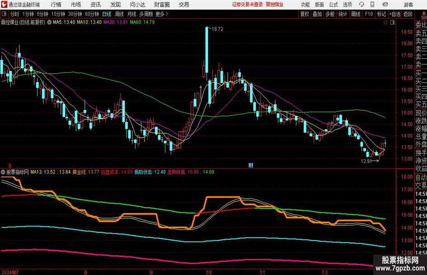
Task: Click the 复权 toolbar button
Action: click(x=305, y=14)
